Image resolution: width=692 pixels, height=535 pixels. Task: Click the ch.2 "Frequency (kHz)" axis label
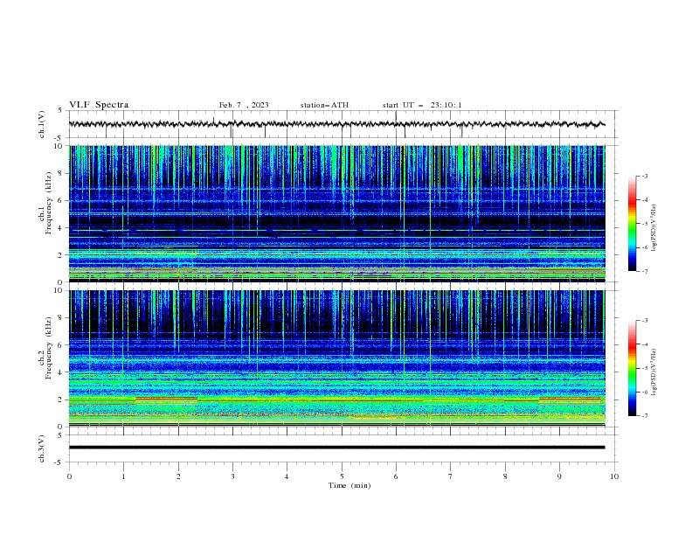click(x=49, y=348)
